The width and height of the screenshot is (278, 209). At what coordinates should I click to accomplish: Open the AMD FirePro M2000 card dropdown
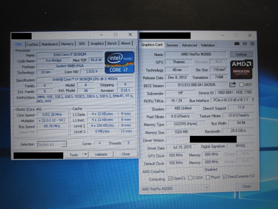[175, 188]
